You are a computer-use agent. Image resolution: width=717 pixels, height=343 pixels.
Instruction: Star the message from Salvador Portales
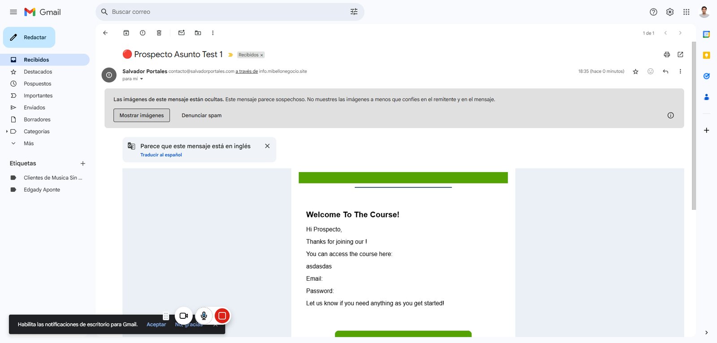tap(635, 71)
